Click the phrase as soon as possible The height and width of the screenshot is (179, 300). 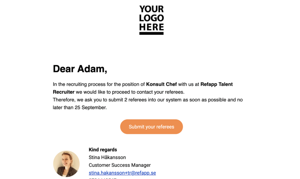(x=204, y=100)
